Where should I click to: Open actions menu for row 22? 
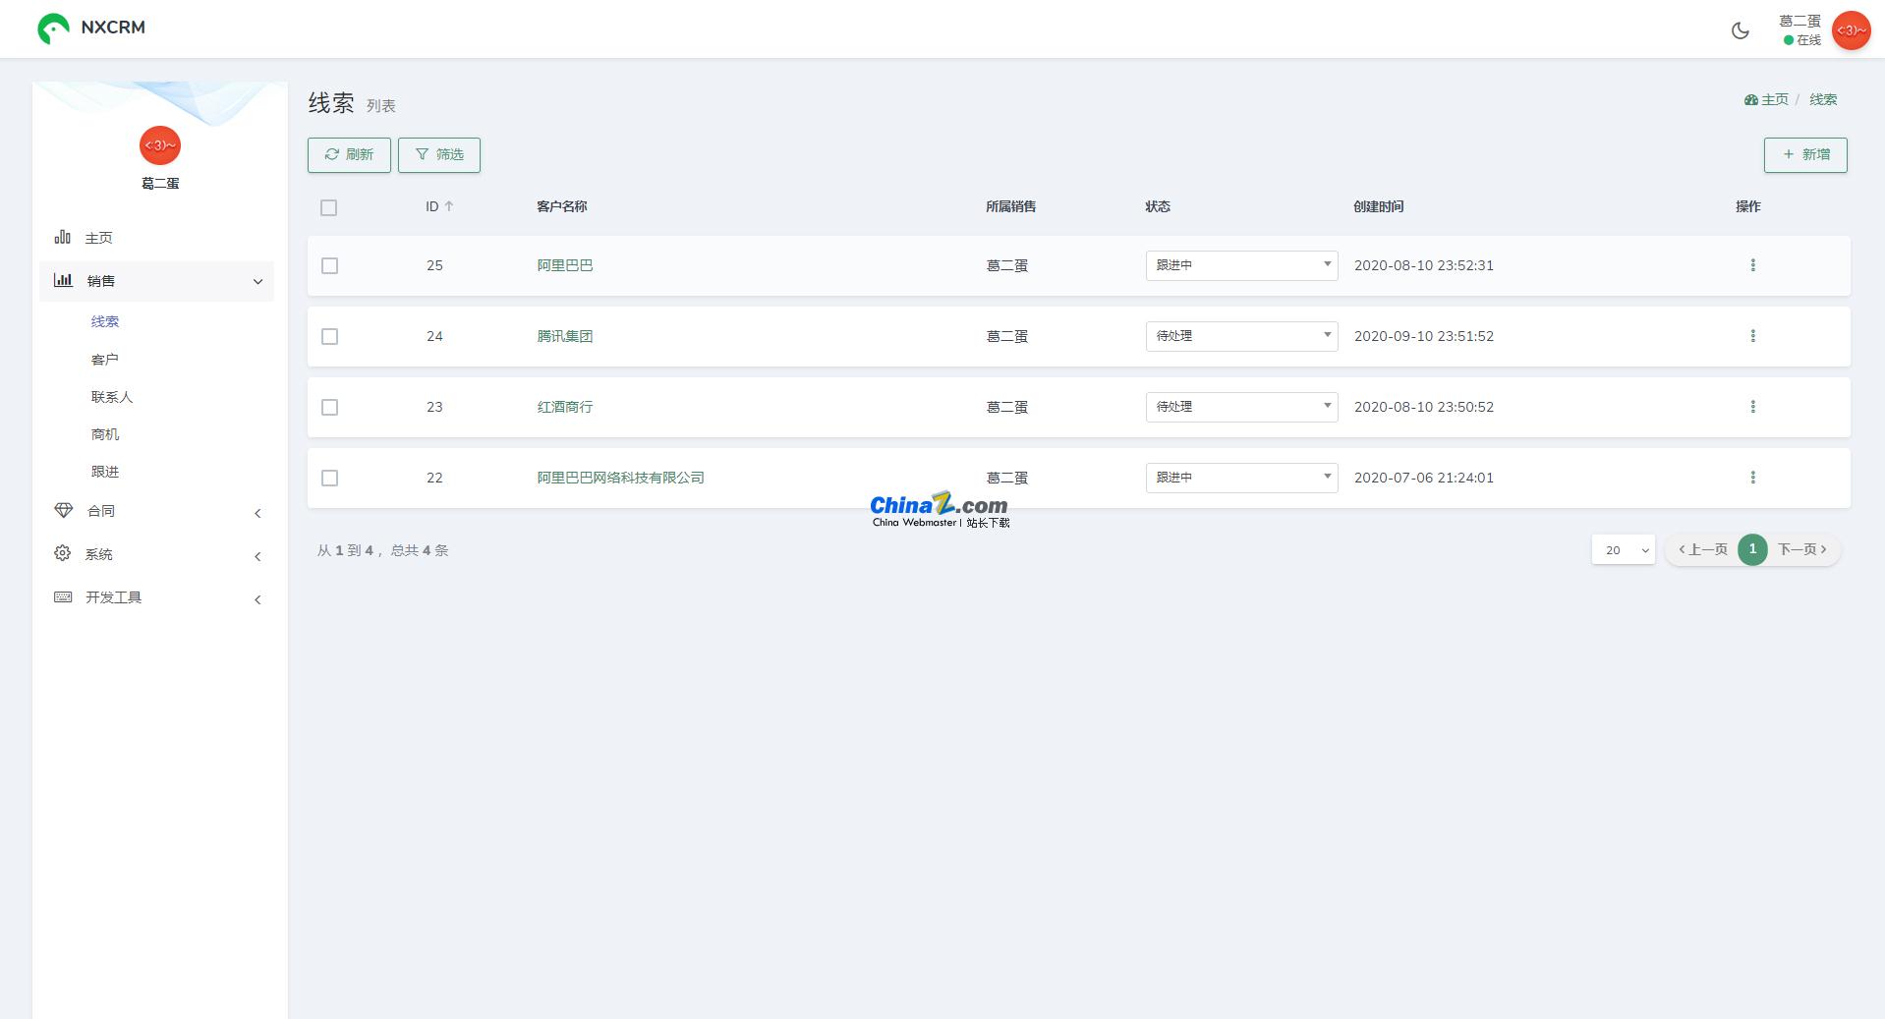pos(1752,478)
